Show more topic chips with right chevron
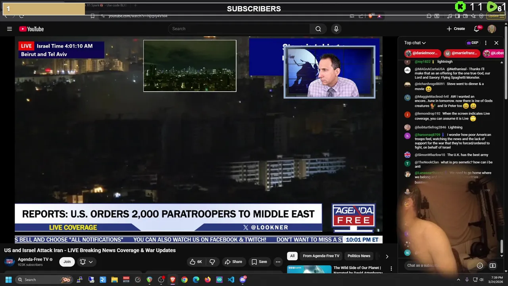This screenshot has width=508, height=286. pyautogui.click(x=387, y=256)
